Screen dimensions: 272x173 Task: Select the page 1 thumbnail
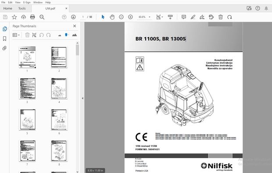27,57
